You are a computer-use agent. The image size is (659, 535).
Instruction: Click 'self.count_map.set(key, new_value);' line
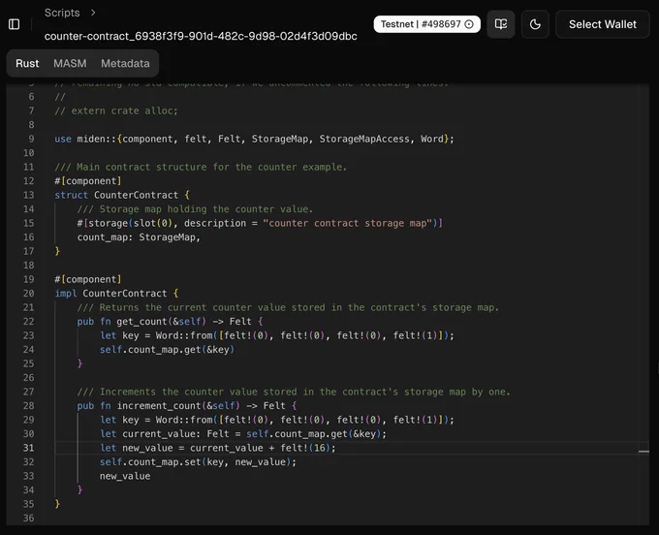pyautogui.click(x=198, y=462)
